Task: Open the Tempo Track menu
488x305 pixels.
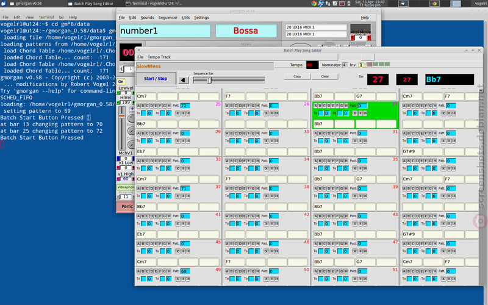Action: [159, 57]
